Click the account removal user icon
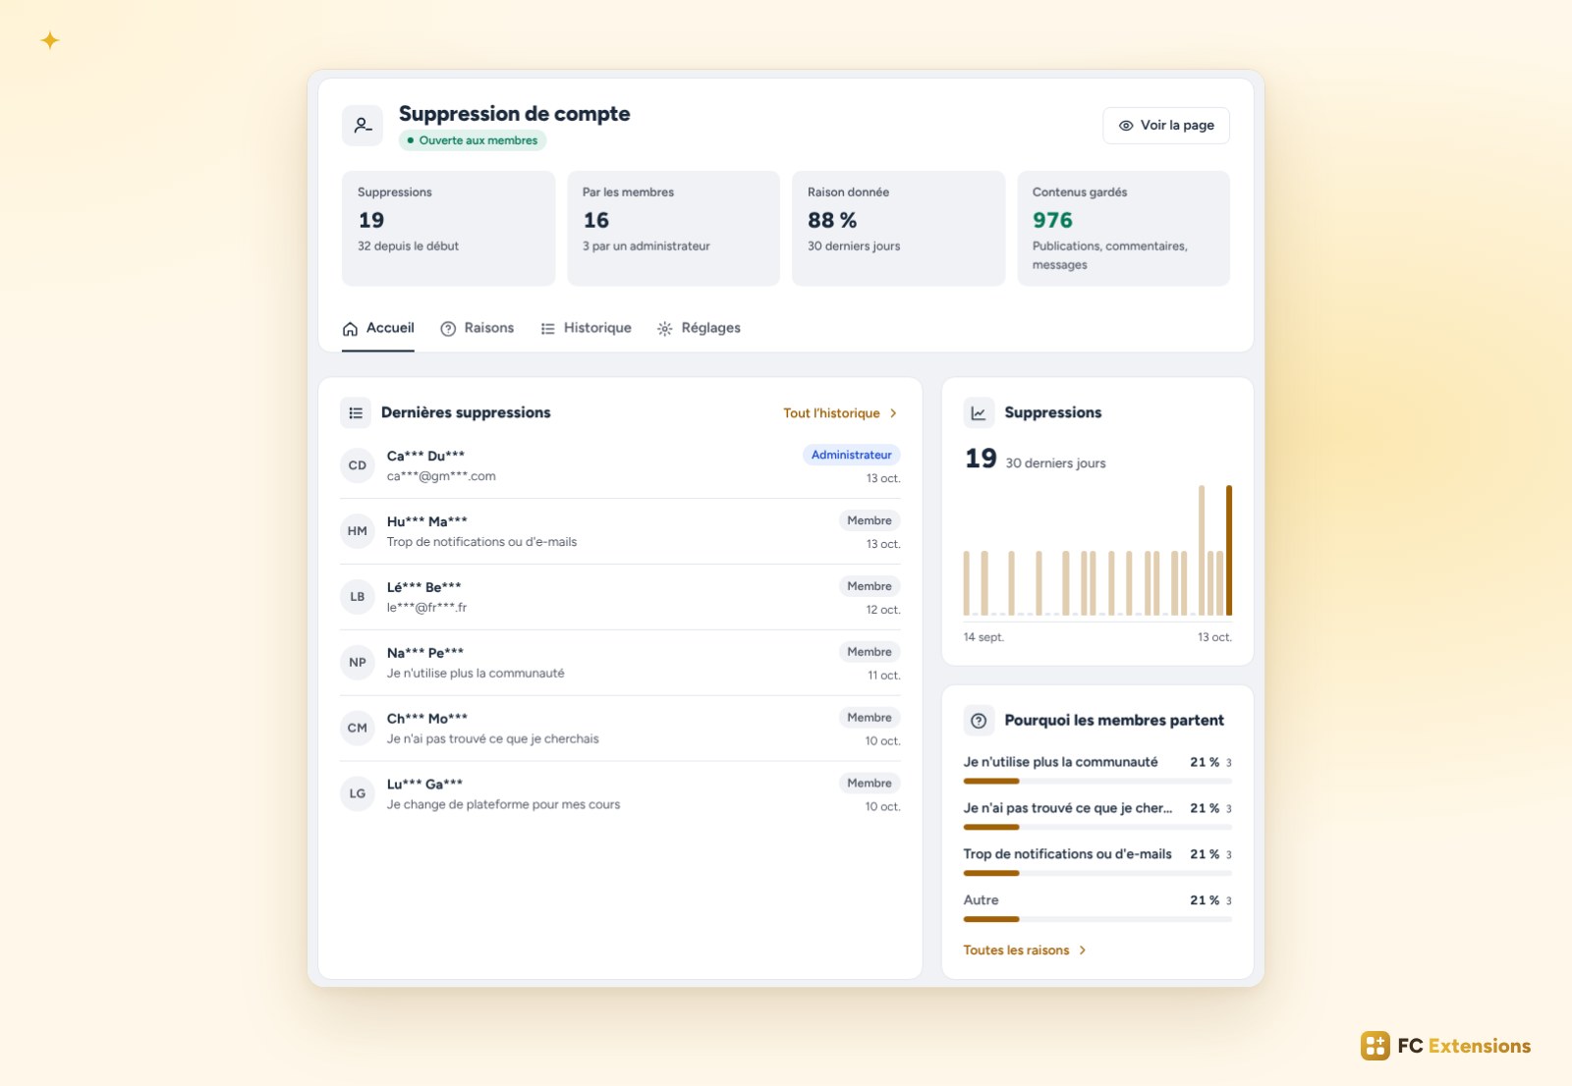Image resolution: width=1572 pixels, height=1086 pixels. [x=363, y=126]
